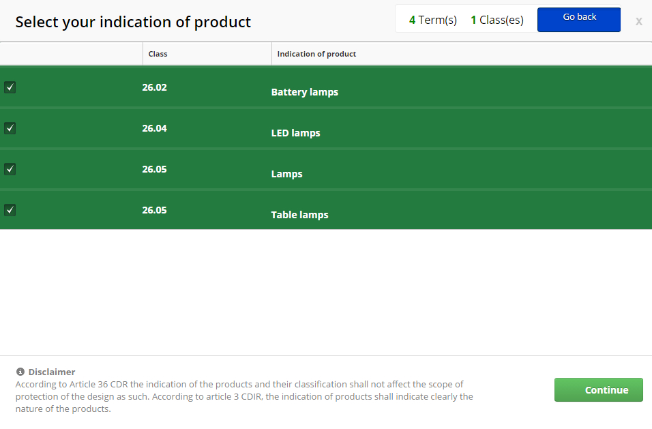Click the 1 Class(es) counter
The width and height of the screenshot is (652, 429).
pyautogui.click(x=497, y=20)
